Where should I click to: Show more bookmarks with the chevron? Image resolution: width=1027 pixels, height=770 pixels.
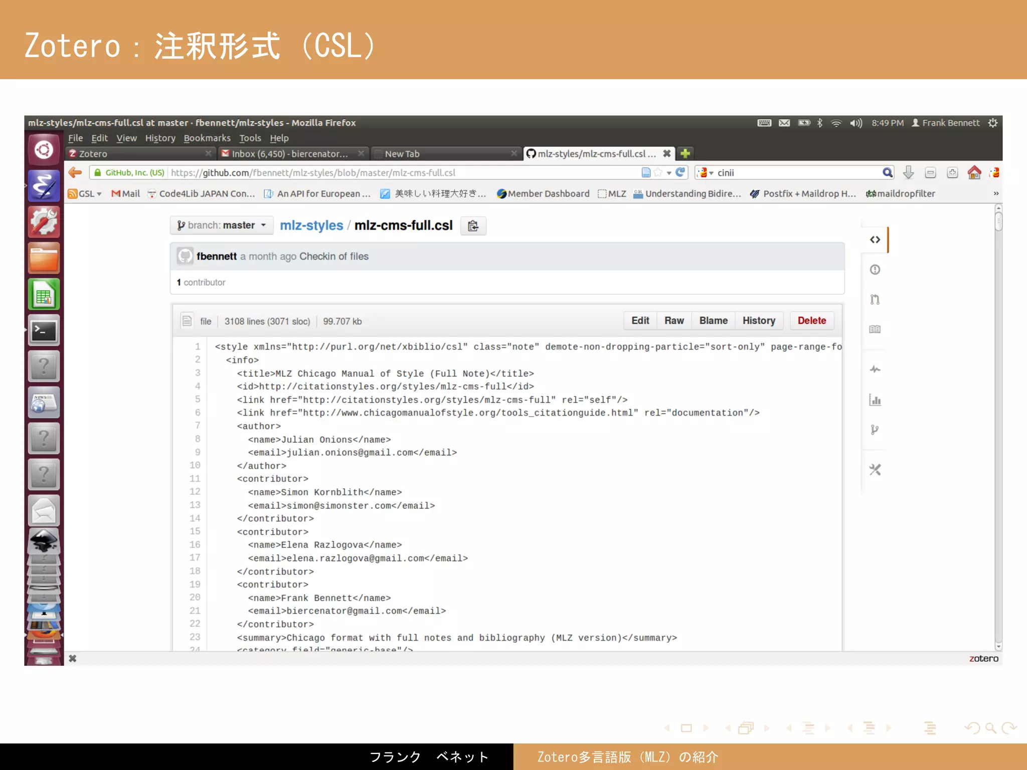click(996, 194)
